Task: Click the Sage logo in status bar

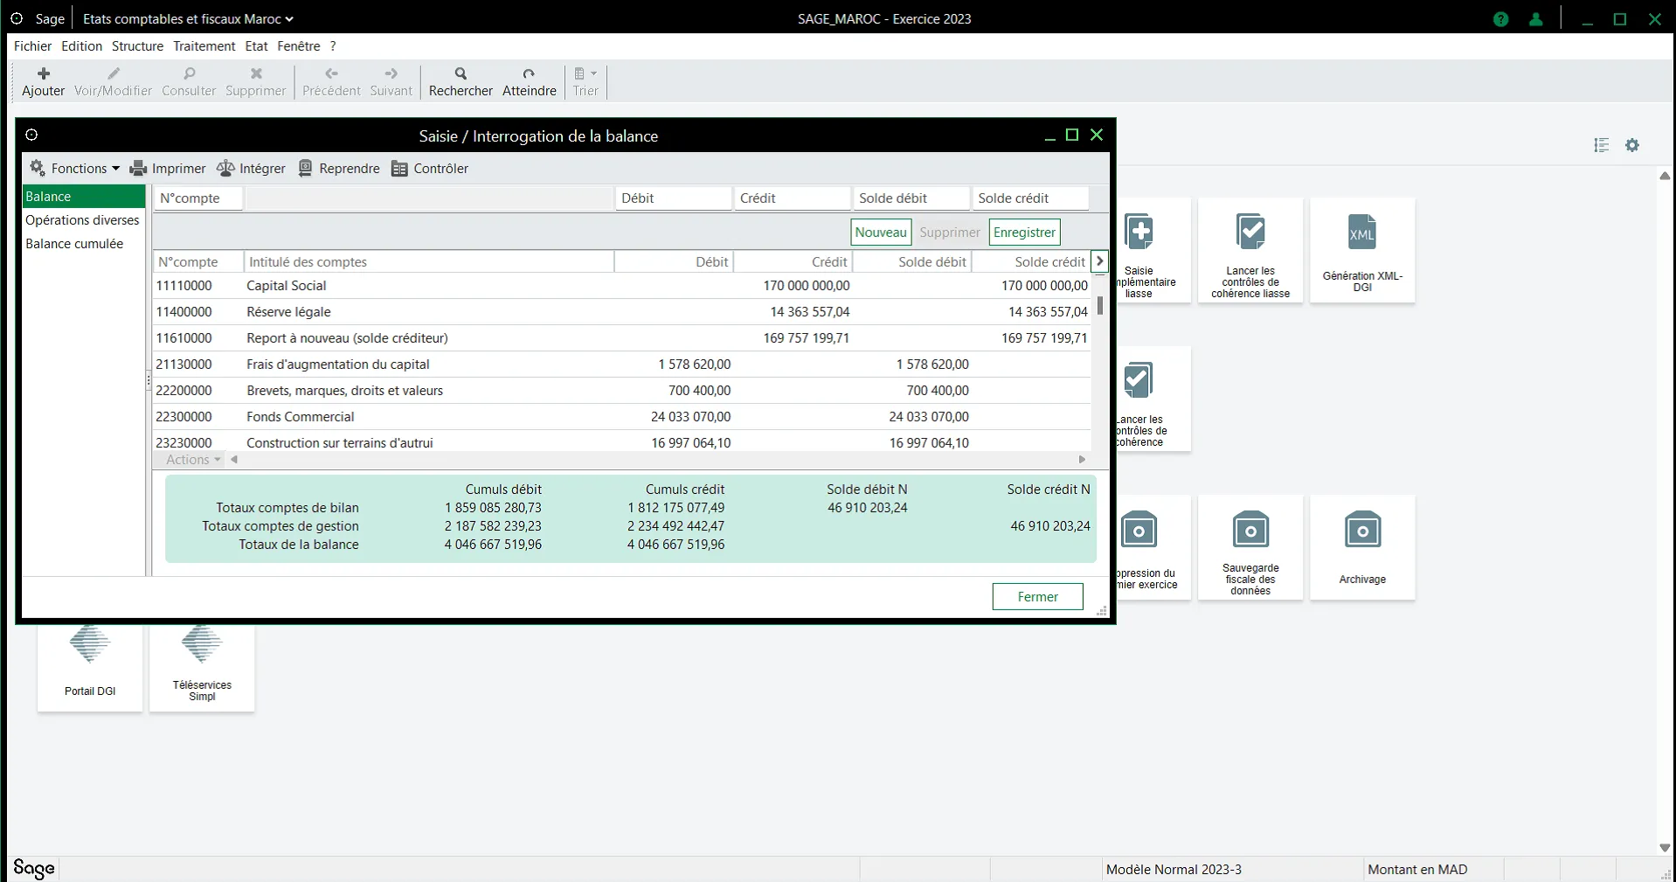Action: (34, 868)
